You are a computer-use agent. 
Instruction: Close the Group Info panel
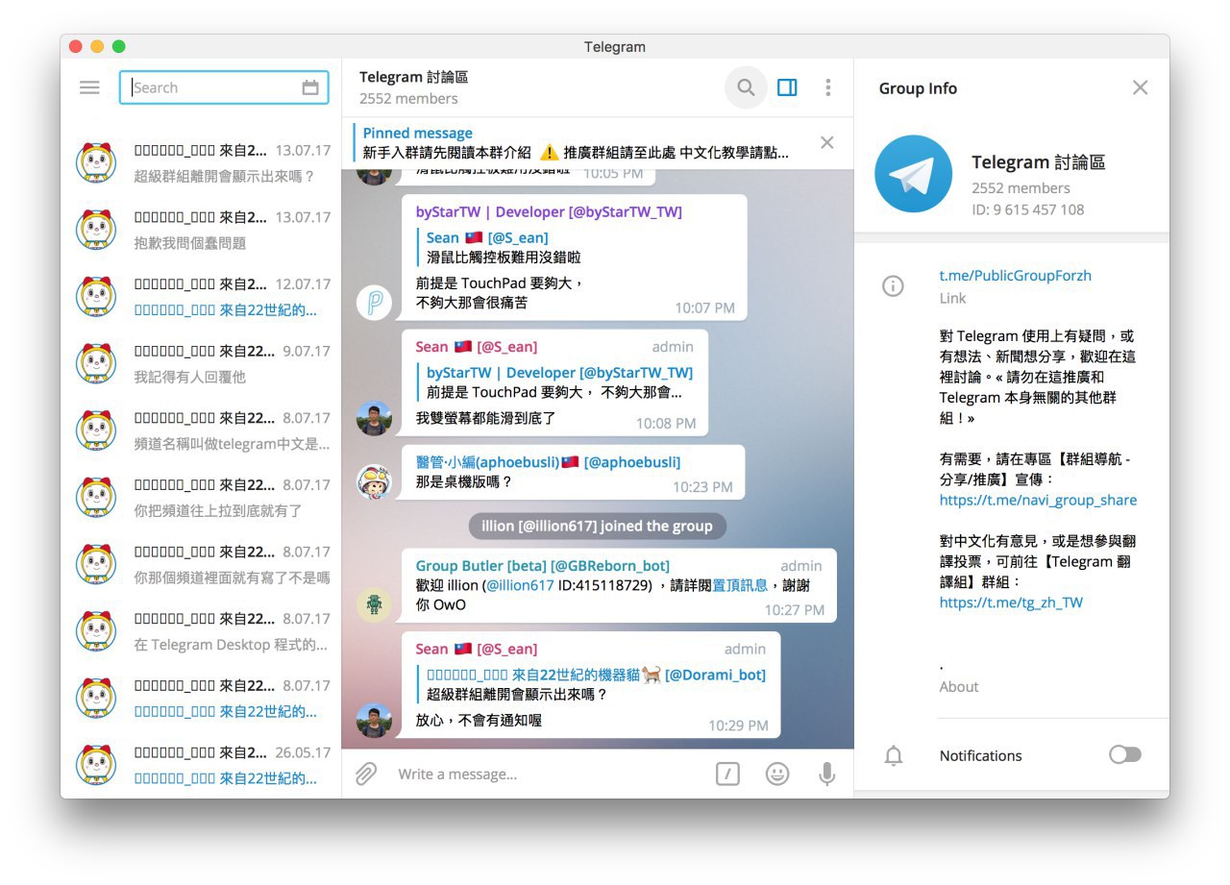[x=1140, y=87]
